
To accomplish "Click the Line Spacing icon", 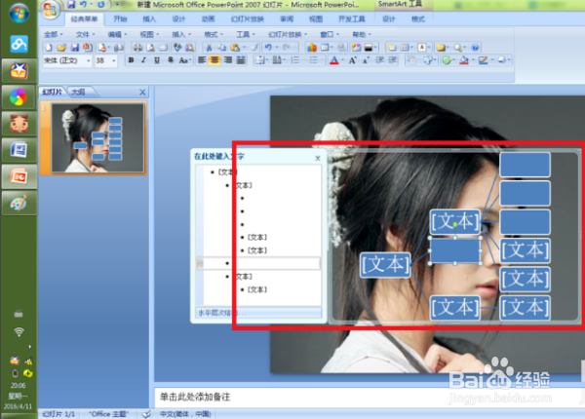I will pyautogui.click(x=260, y=60).
